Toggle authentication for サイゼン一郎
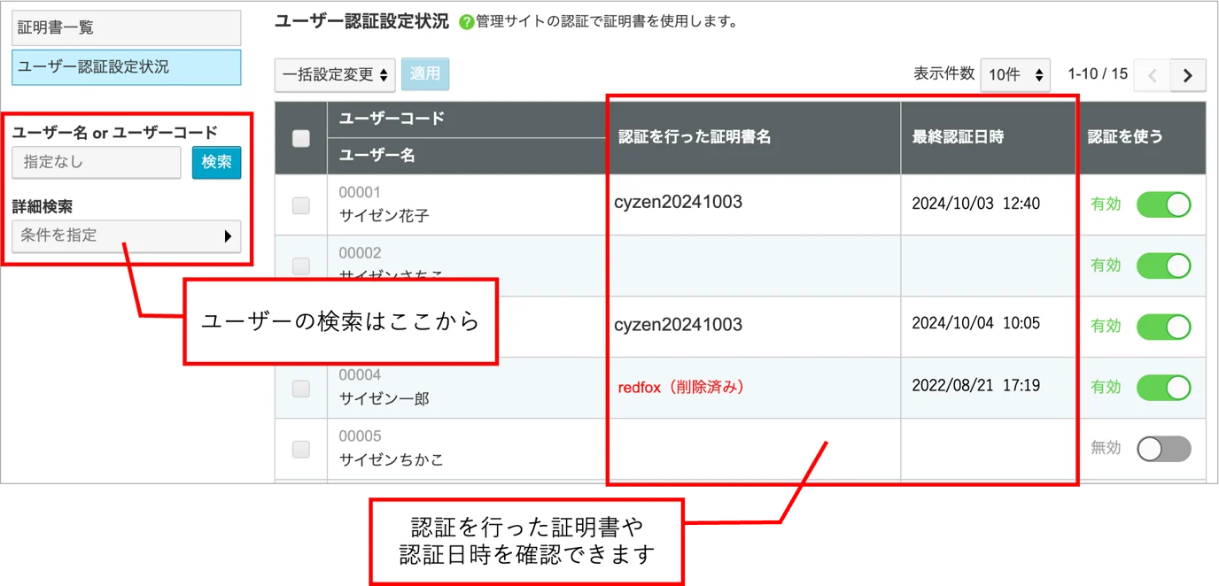The width and height of the screenshot is (1219, 586). [x=1164, y=388]
